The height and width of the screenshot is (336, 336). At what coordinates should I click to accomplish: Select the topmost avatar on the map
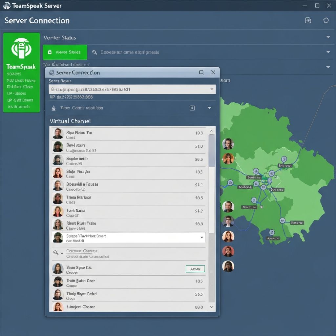click(x=228, y=144)
